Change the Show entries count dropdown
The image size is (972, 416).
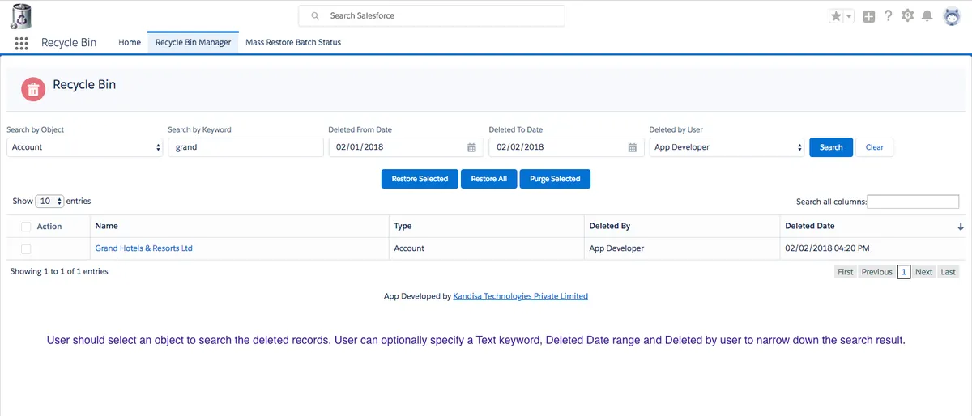pyautogui.click(x=50, y=201)
